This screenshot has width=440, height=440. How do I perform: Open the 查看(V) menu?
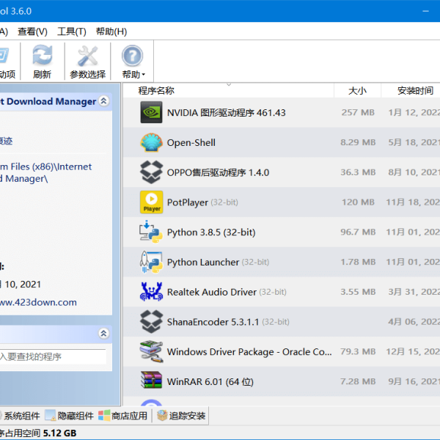tap(32, 32)
